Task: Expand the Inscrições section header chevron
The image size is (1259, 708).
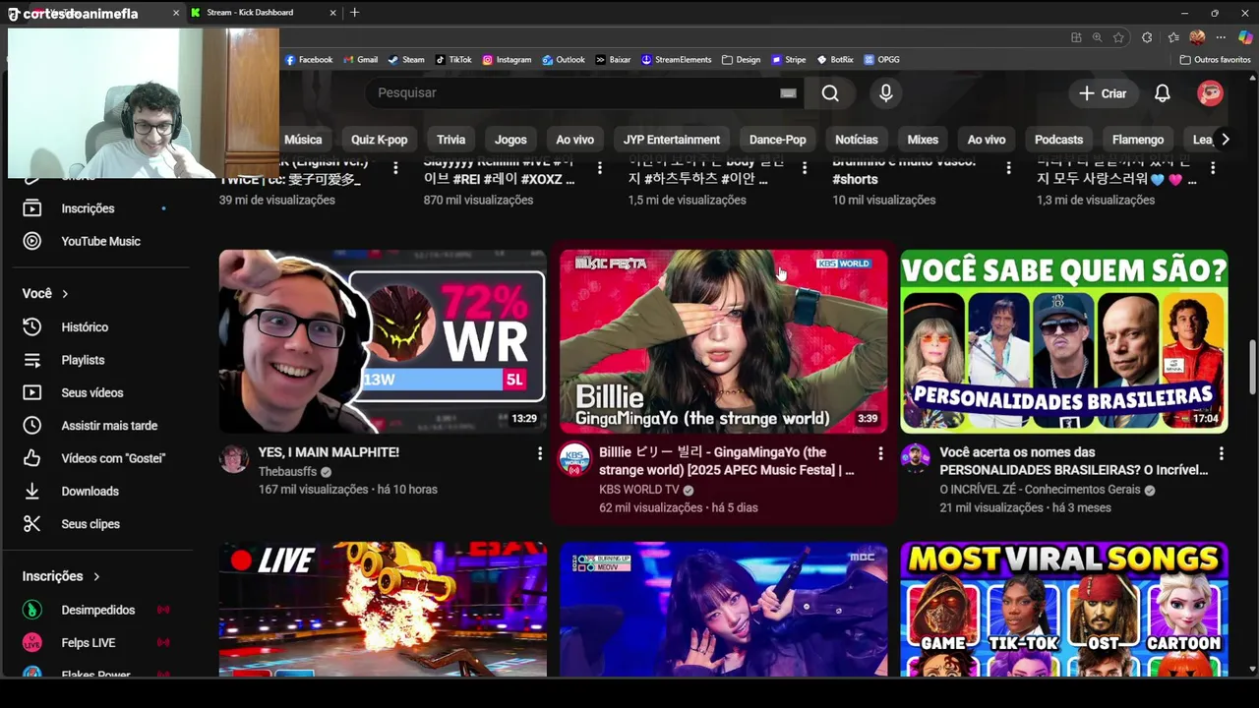Action: [96, 576]
